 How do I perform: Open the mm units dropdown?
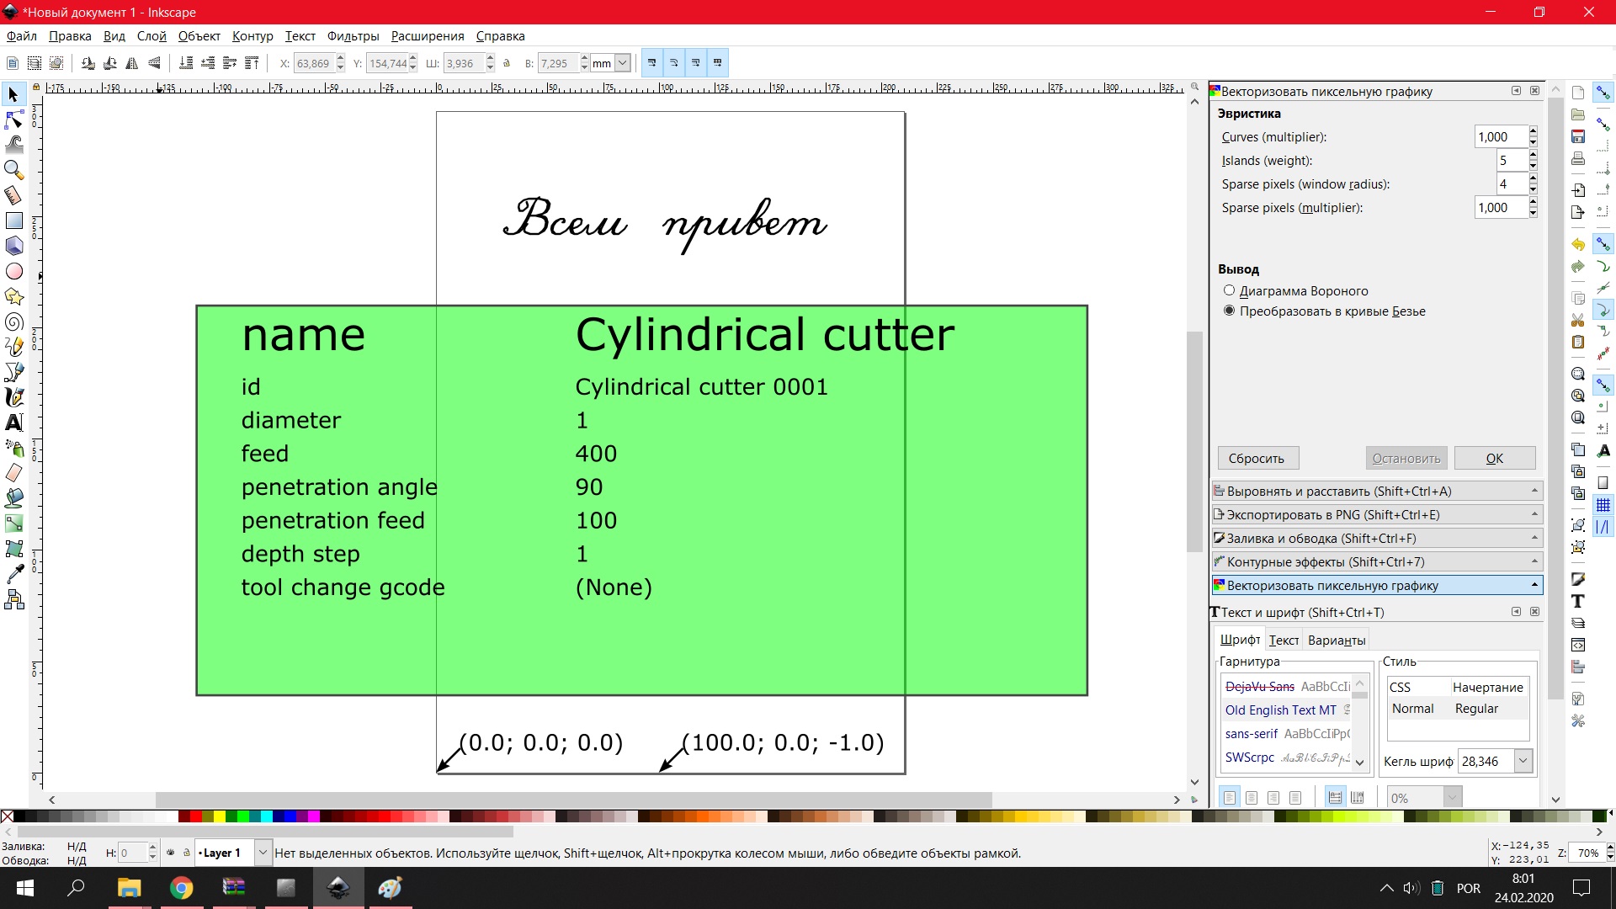[x=622, y=63]
